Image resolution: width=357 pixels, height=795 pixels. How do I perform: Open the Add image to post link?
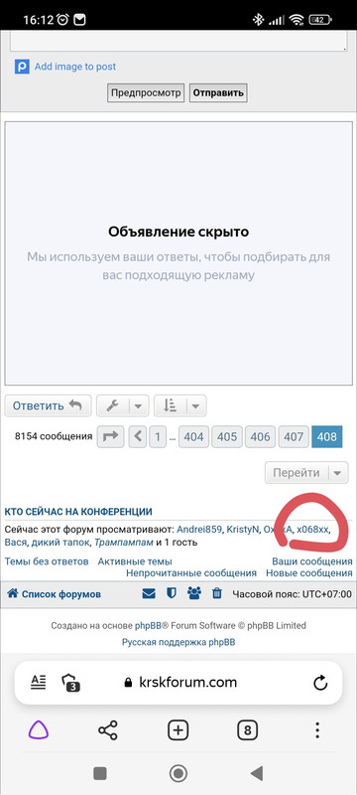point(74,67)
